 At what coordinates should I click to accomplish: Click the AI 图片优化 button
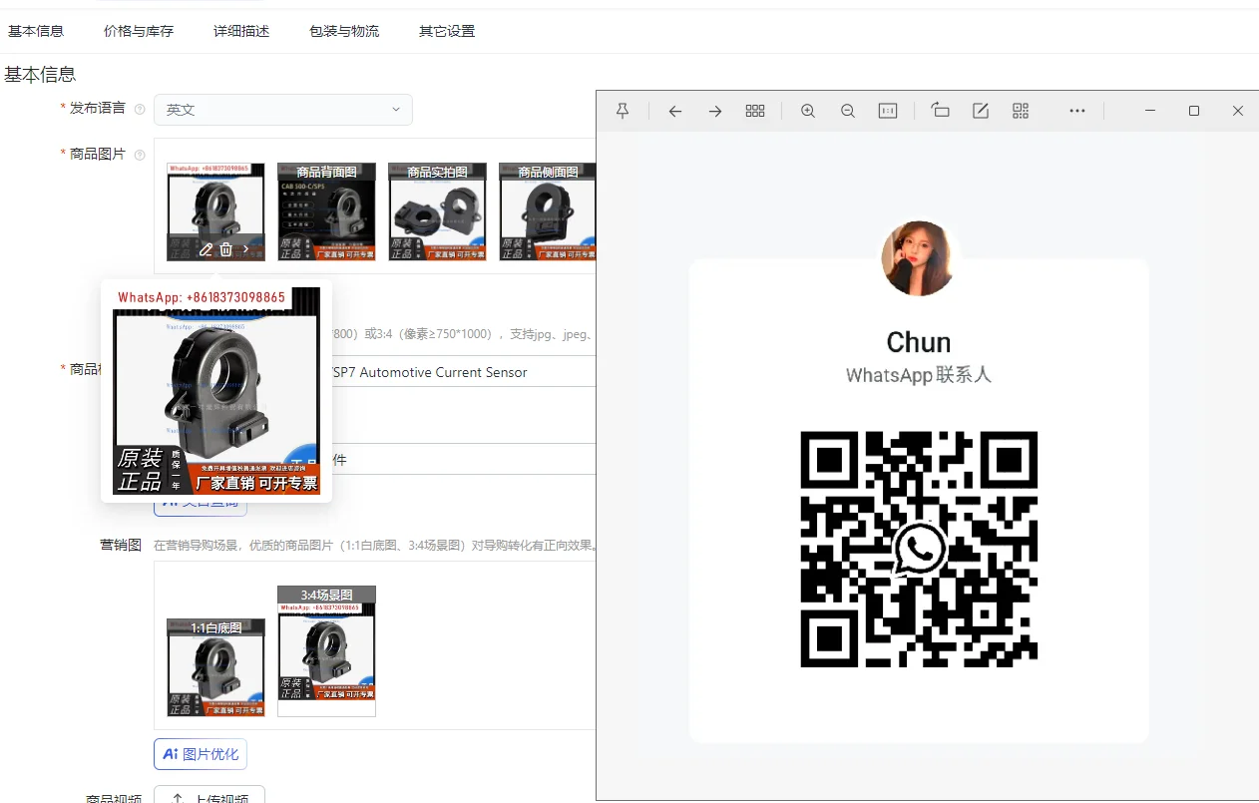coord(201,754)
